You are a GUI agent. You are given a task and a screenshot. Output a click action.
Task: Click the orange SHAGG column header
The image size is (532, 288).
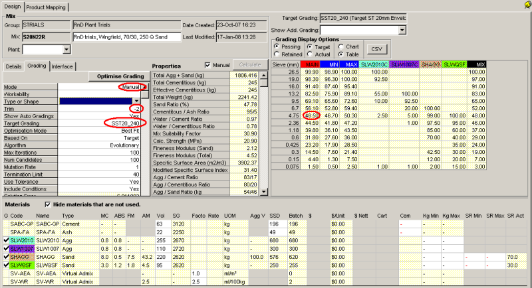pos(430,64)
